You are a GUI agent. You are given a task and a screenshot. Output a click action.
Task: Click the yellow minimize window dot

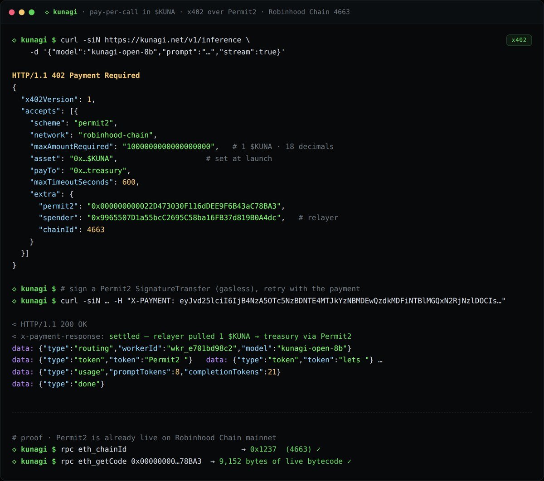click(22, 12)
